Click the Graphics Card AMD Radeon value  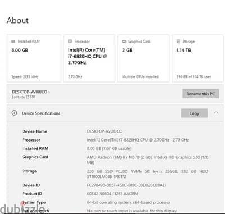148,160
